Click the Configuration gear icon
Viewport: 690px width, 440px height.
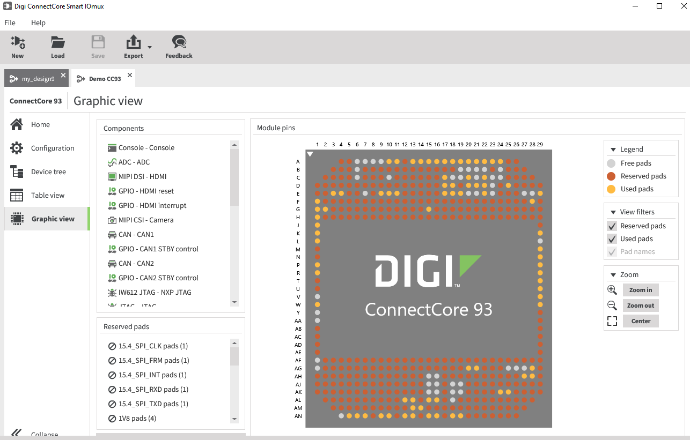(17, 148)
